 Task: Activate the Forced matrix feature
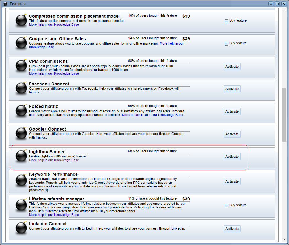(232, 111)
